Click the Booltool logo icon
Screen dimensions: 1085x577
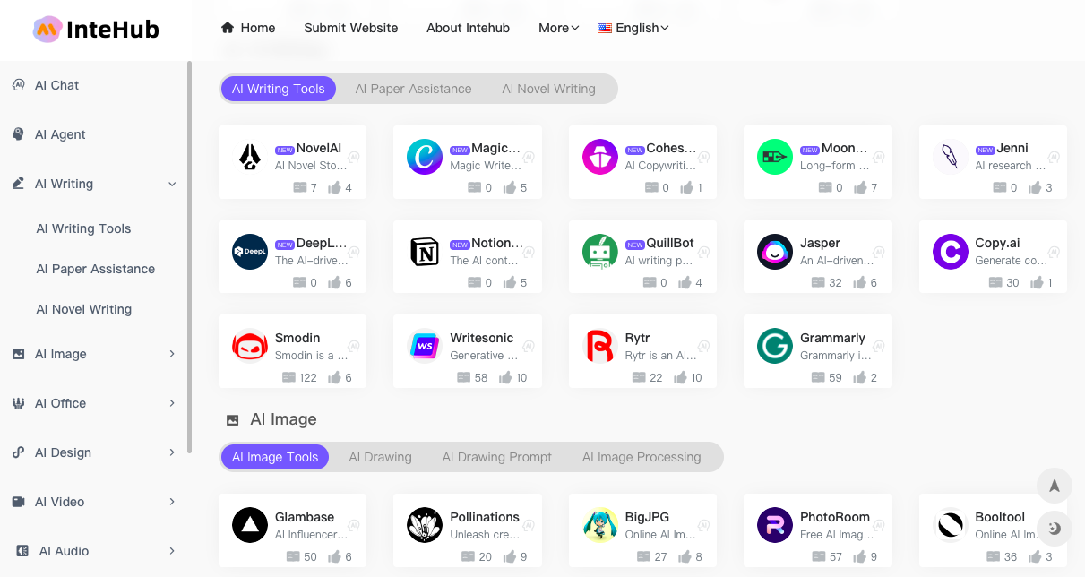[x=951, y=526]
